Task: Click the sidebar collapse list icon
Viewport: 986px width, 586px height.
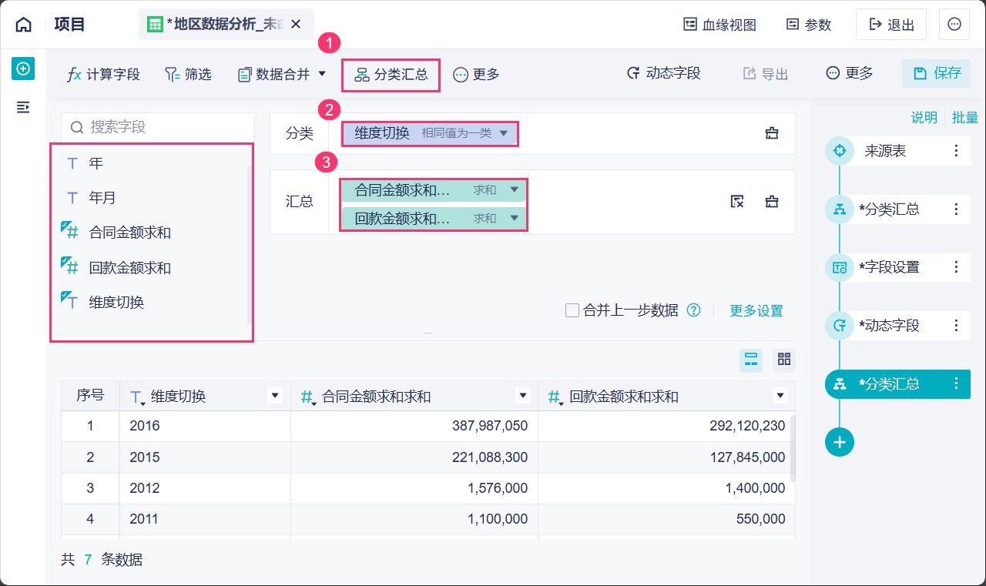Action: (x=23, y=107)
